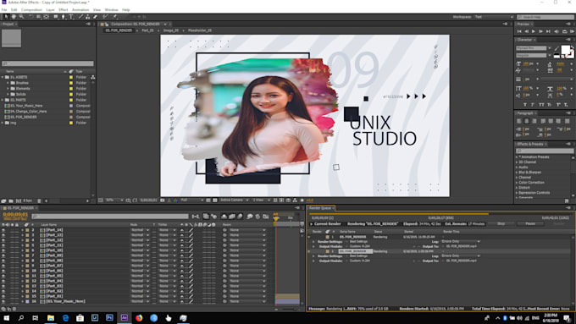The image size is (576, 324).
Task: Open Photoshop from the taskbar
Action: click(109, 318)
